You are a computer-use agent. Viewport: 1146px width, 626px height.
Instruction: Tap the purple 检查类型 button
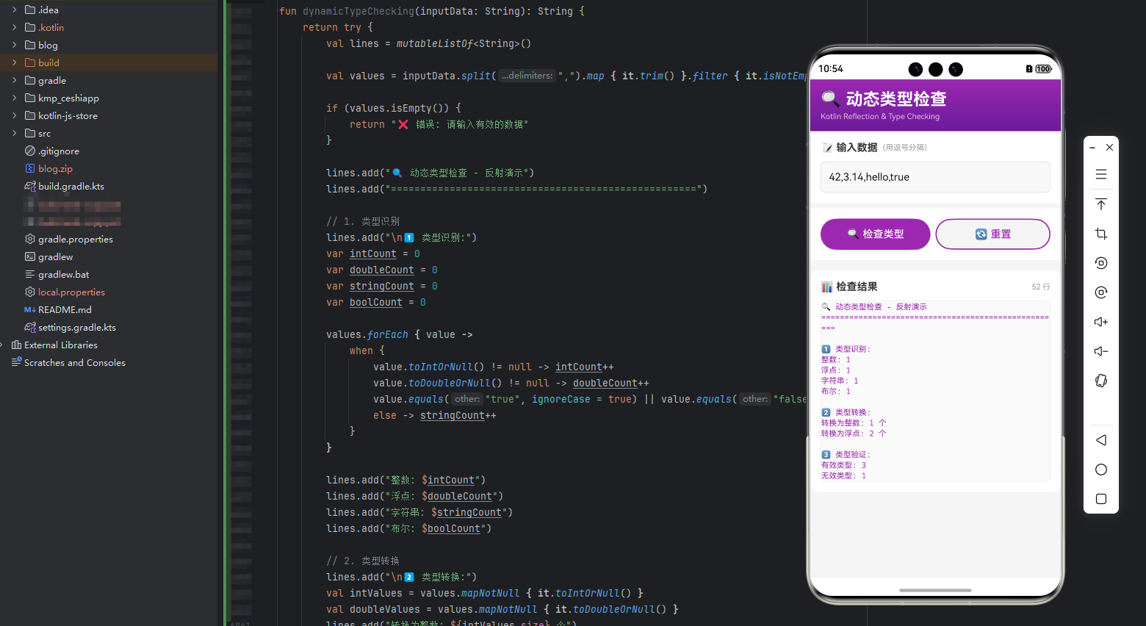pyautogui.click(x=875, y=234)
